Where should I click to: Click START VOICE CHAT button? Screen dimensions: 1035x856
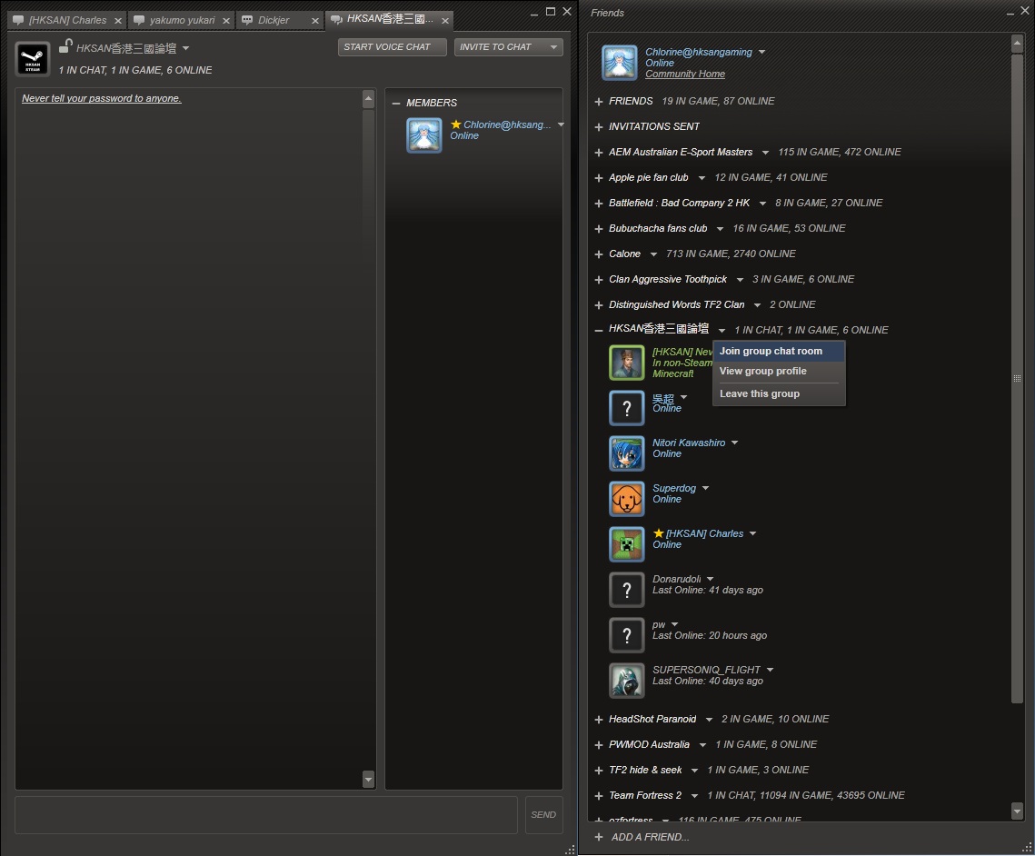392,47
